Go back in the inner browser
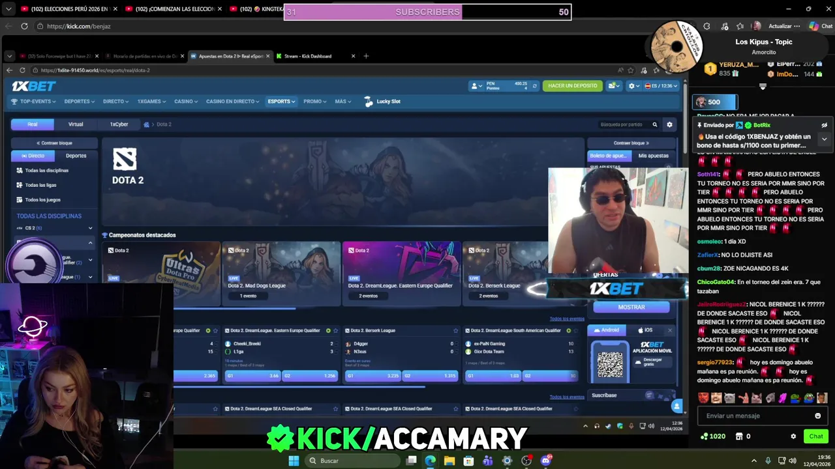The width and height of the screenshot is (835, 469). pos(9,70)
